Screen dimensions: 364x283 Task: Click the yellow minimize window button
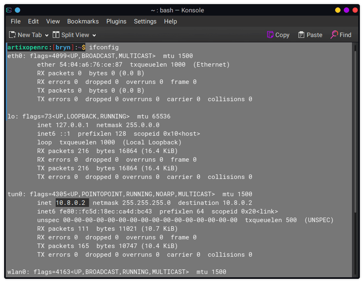coord(338,10)
